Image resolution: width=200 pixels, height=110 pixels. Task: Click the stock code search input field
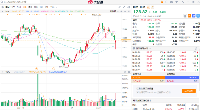coord(20,2)
